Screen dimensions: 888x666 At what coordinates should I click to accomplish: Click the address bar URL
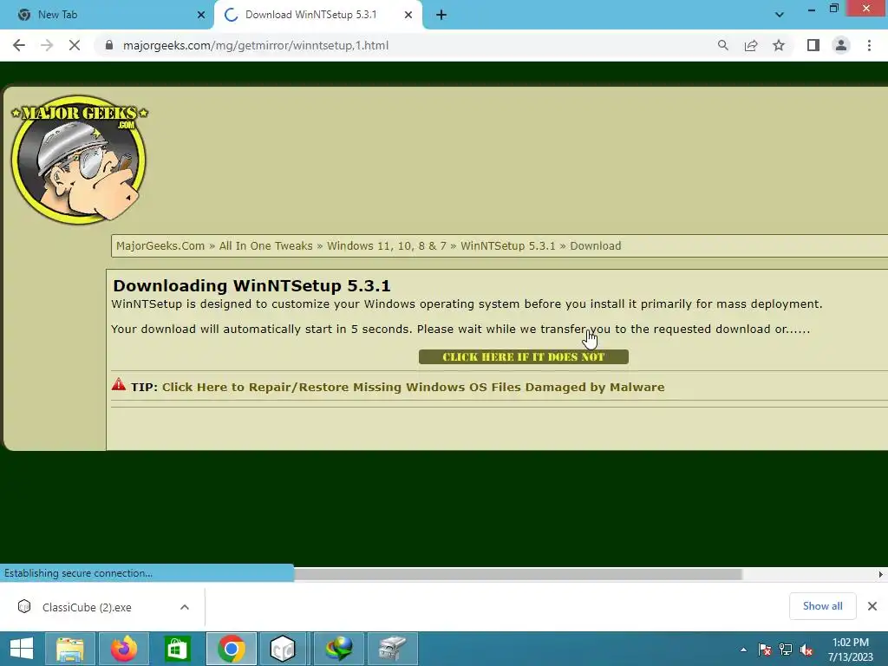(x=256, y=45)
